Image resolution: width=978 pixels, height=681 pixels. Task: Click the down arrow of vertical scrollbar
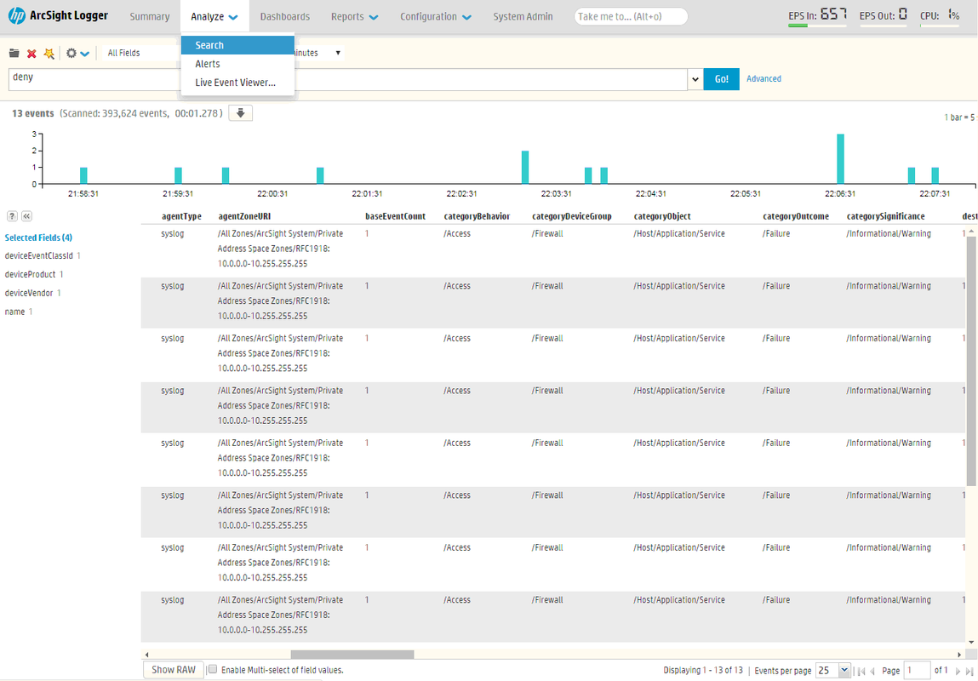971,642
